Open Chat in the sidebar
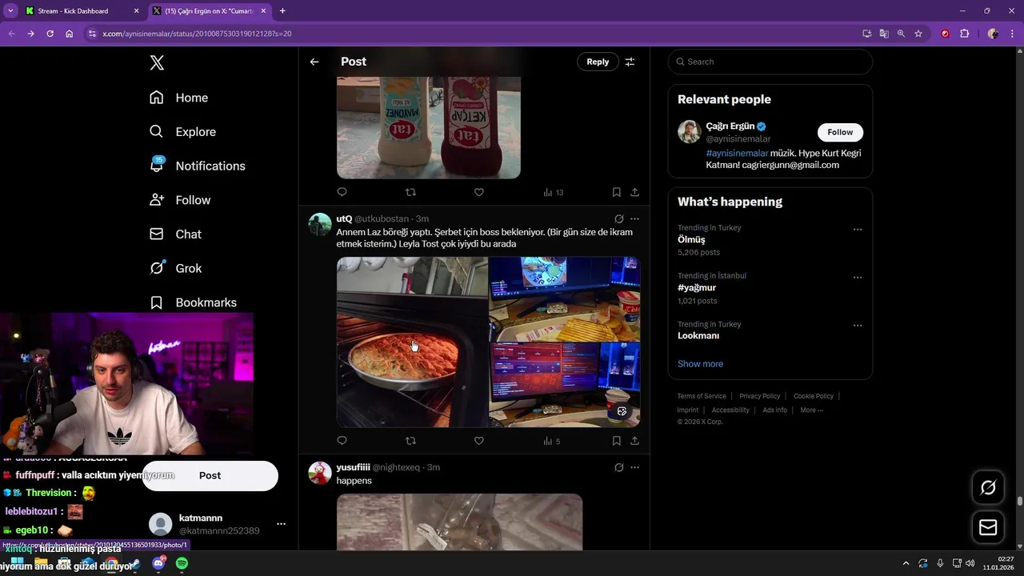Image resolution: width=1024 pixels, height=576 pixels. (x=176, y=234)
